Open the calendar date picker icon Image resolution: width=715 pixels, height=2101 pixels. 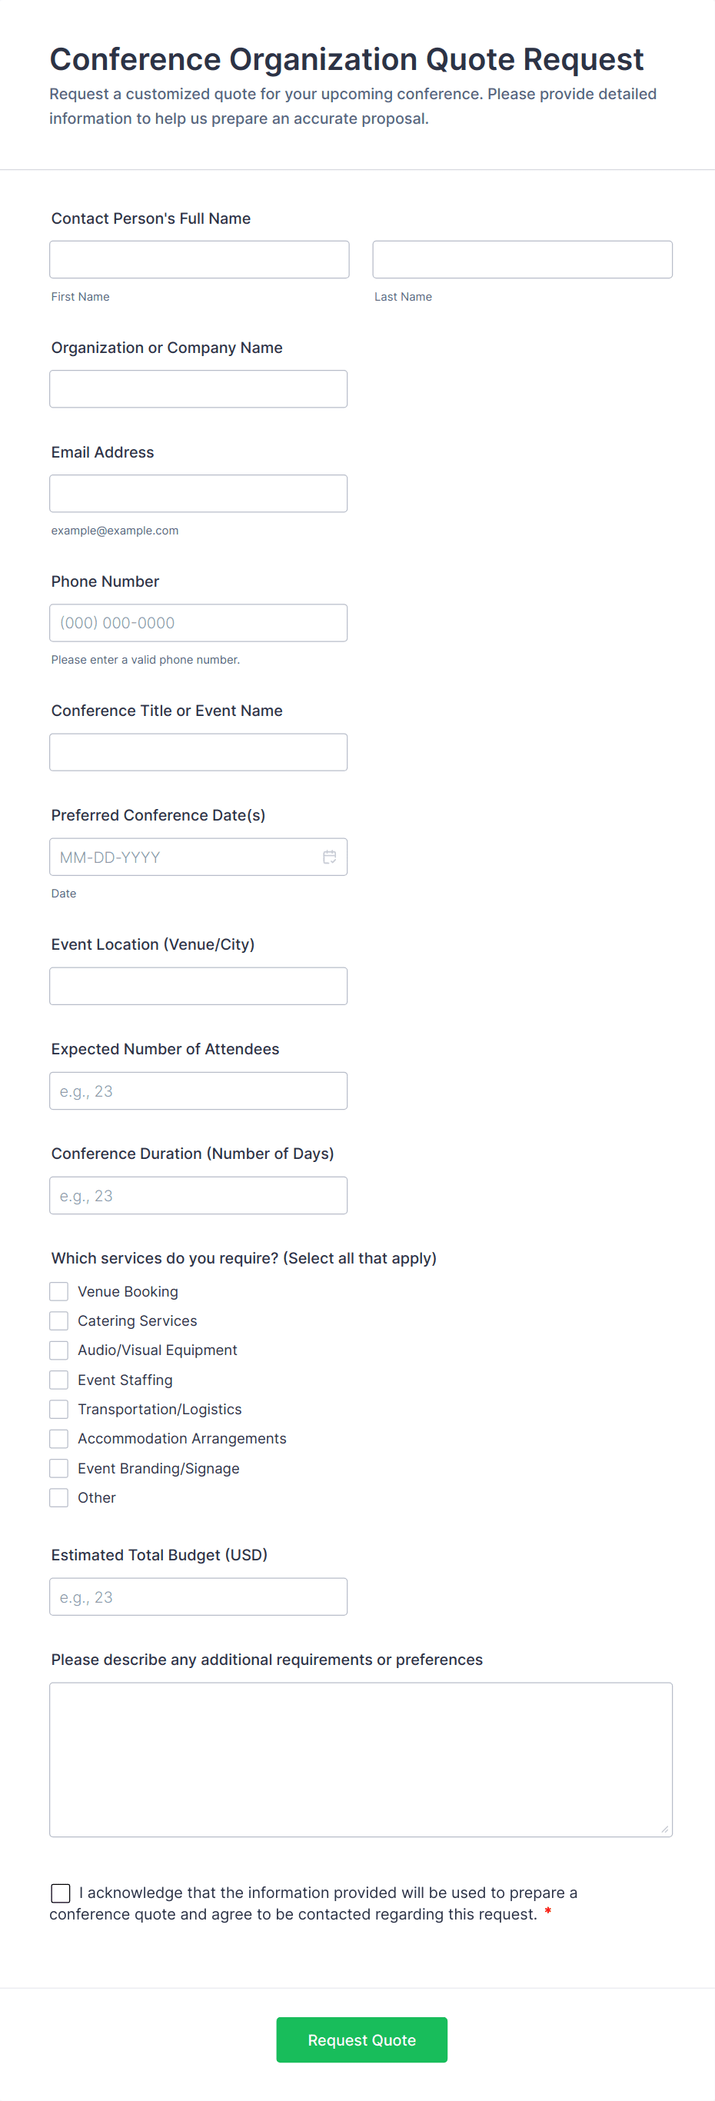point(329,857)
